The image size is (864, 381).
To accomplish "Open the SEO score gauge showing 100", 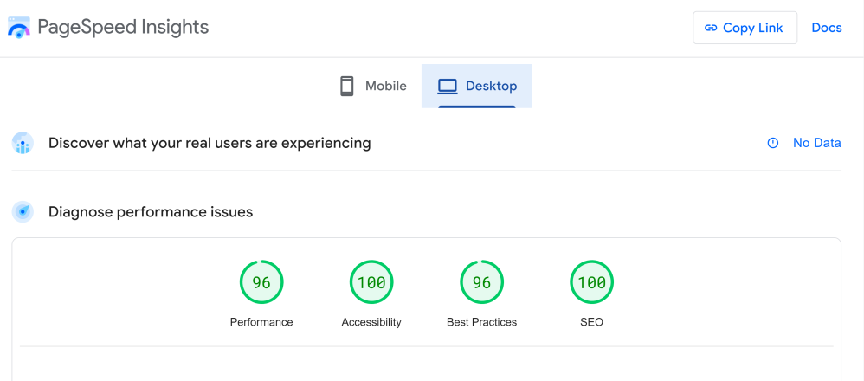I will coord(592,282).
